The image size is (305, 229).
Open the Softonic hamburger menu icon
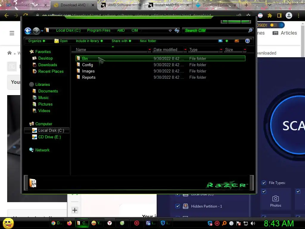click(12, 33)
